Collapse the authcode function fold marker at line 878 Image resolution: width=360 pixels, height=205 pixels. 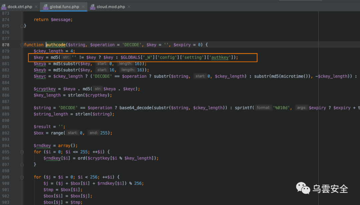pos(22,45)
